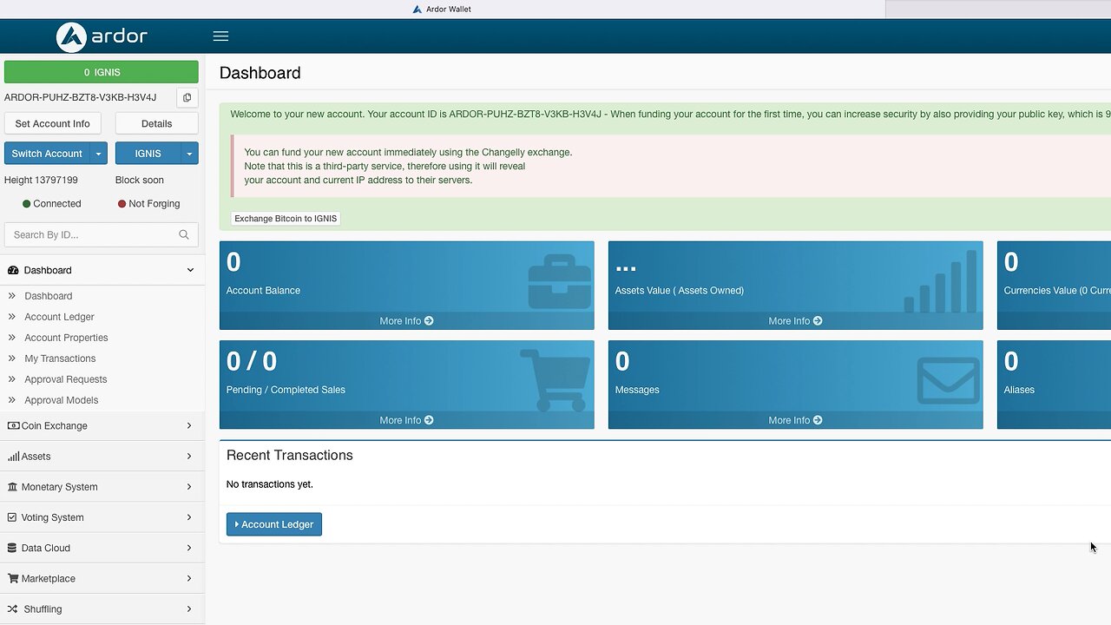The width and height of the screenshot is (1111, 625).
Task: Click the green 0 IGNIS balance button
Action: coord(102,72)
